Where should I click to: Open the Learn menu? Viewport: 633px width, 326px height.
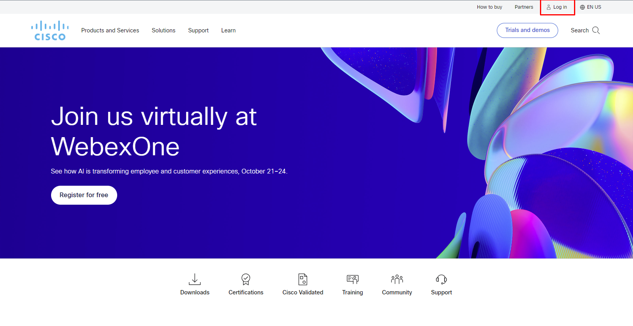coord(228,30)
